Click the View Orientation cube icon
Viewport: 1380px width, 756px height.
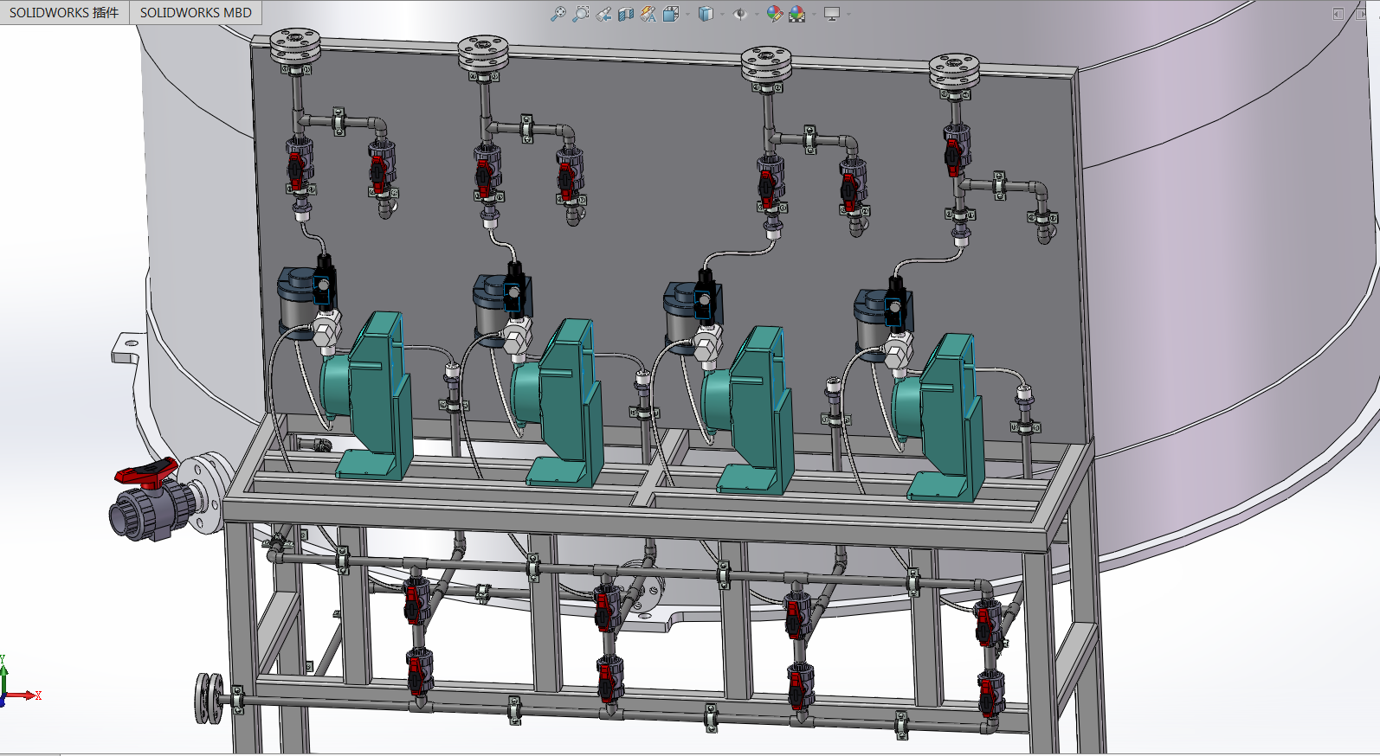(671, 14)
